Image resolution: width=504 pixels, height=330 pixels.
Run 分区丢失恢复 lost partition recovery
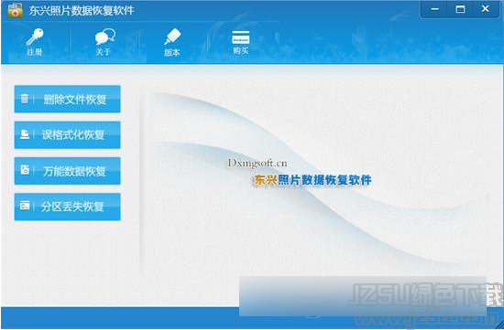coord(68,207)
